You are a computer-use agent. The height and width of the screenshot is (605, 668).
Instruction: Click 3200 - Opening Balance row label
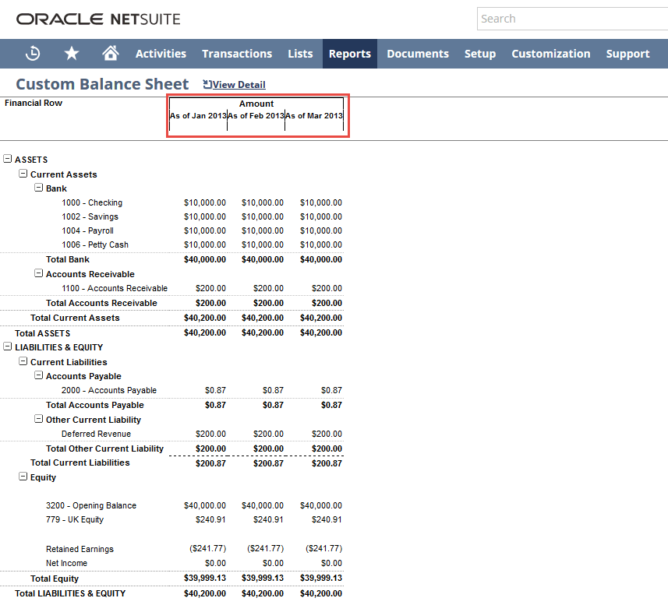(x=91, y=505)
